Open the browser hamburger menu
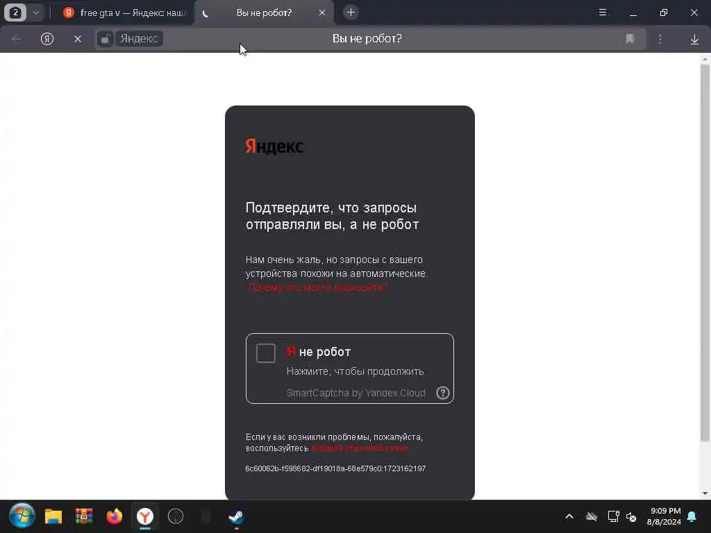The image size is (711, 533). tap(603, 12)
